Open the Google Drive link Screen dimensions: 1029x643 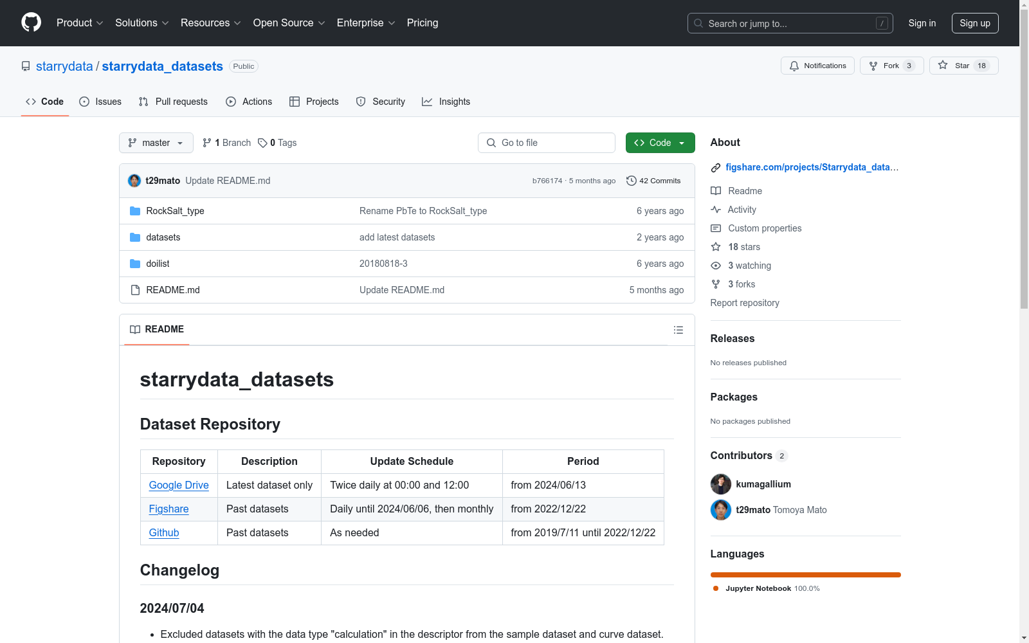[179, 485]
